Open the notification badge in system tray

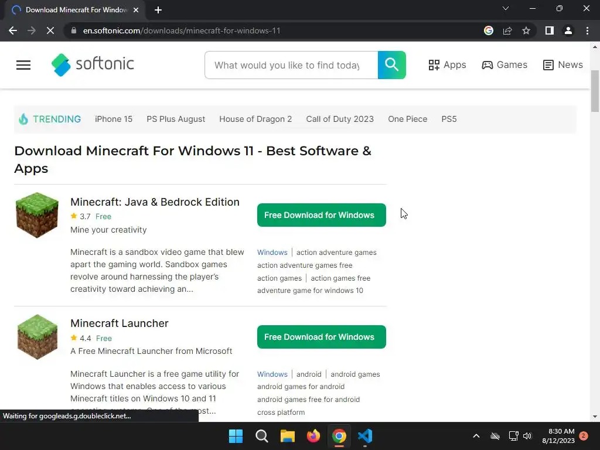tap(584, 436)
